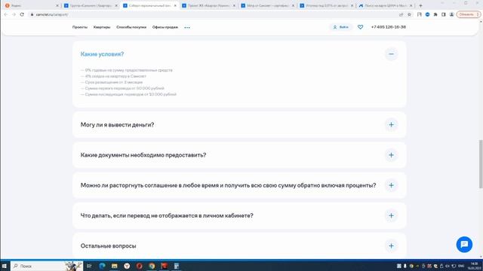
Task: Open a new browser tab with the plus
Action: (x=420, y=5)
